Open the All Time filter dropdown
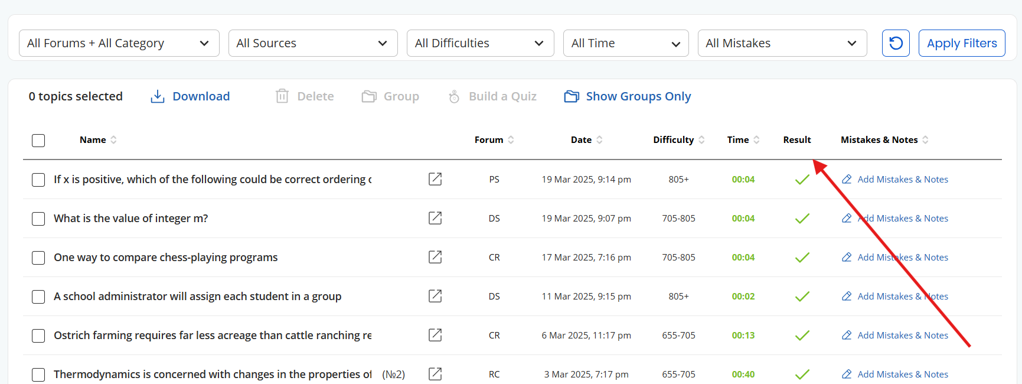 pyautogui.click(x=625, y=43)
